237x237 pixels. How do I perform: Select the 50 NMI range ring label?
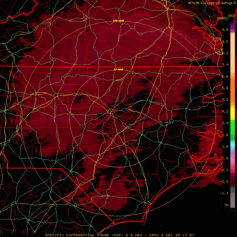118,70
